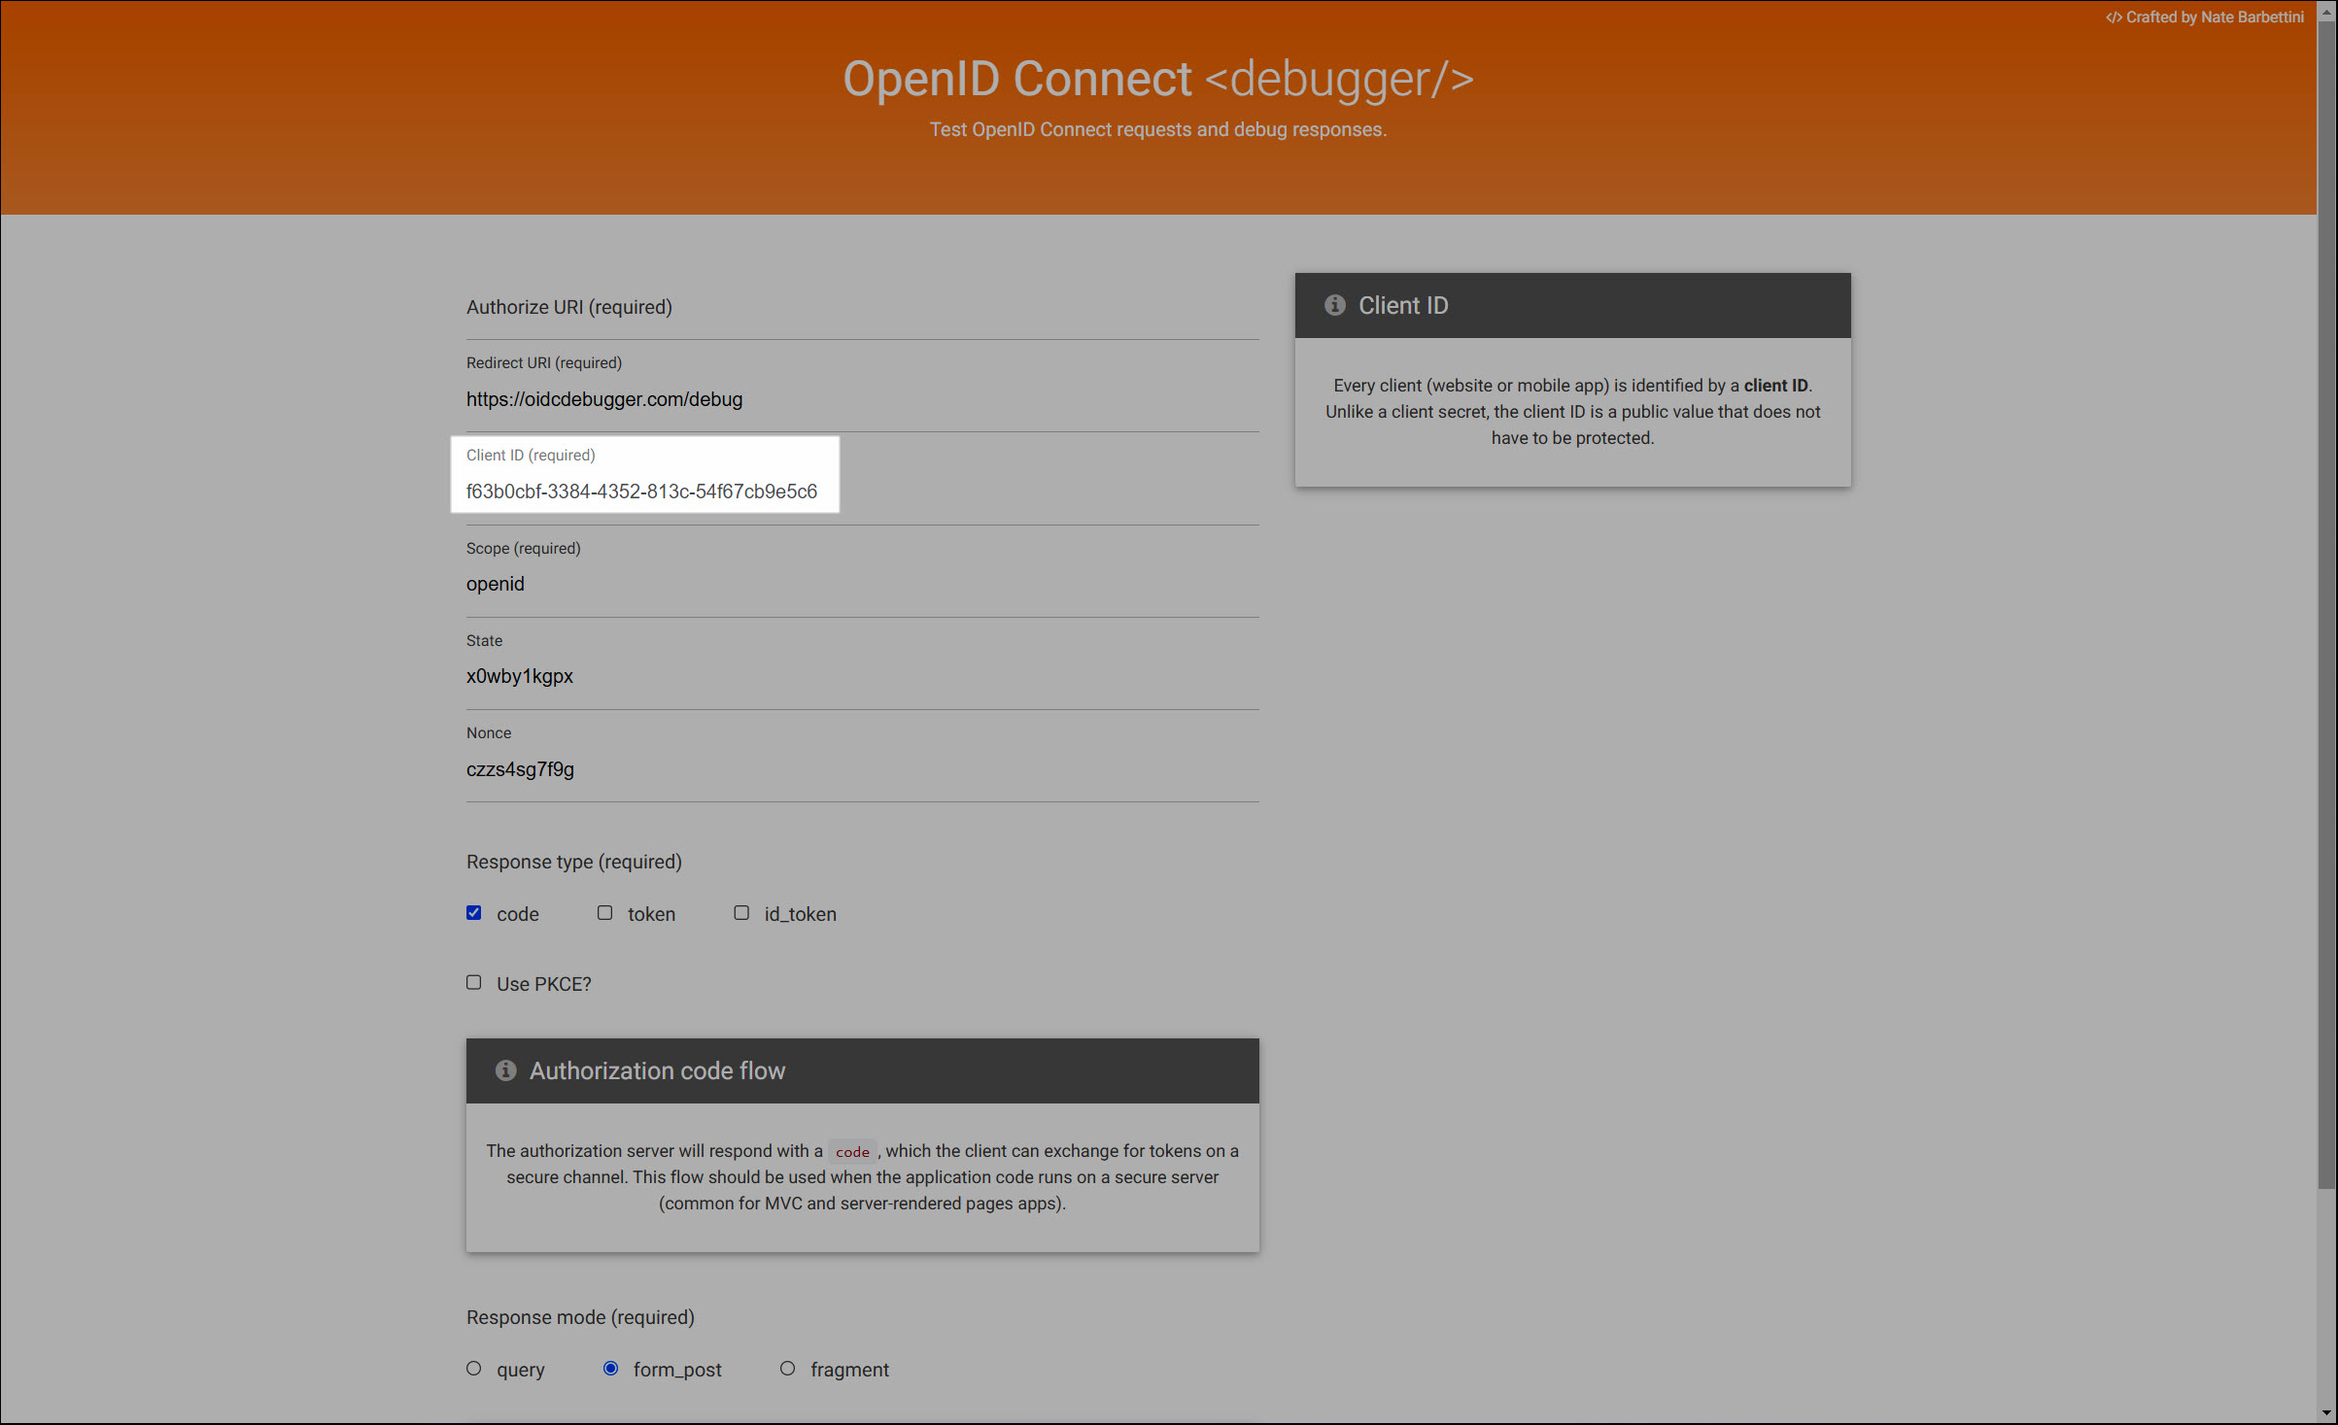Select the query response mode radio
Image resolution: width=2338 pixels, height=1425 pixels.
[x=474, y=1369]
